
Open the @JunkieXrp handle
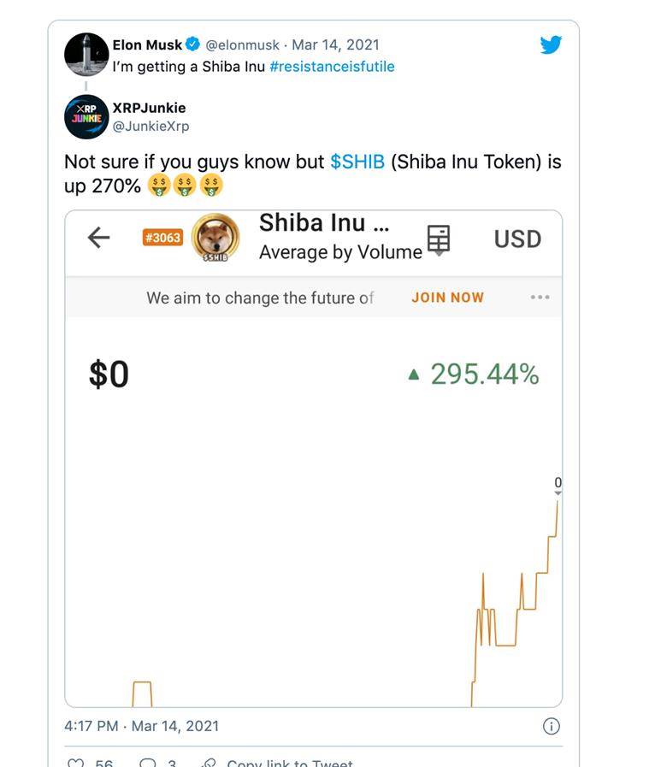151,127
